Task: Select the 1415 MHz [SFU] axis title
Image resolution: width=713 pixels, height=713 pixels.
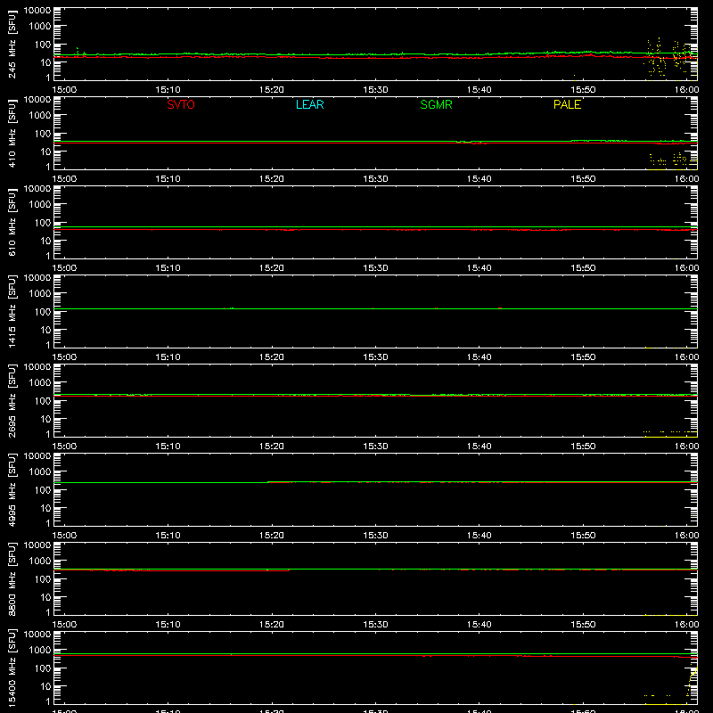Action: 12,311
